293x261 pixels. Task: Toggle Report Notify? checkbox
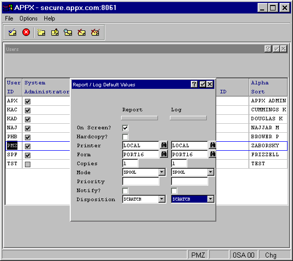126,191
